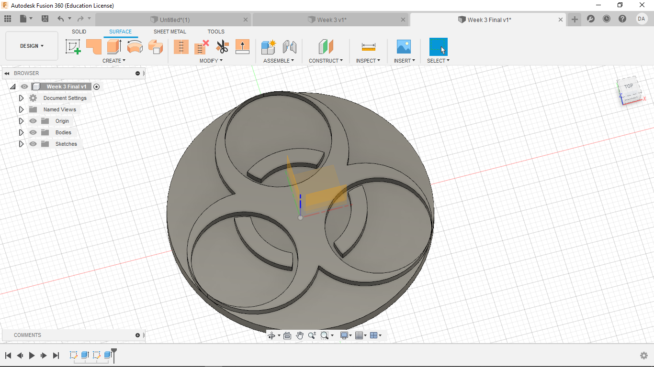Open the File menu dropdown
Viewport: 654px width, 367px height.
(x=26, y=19)
